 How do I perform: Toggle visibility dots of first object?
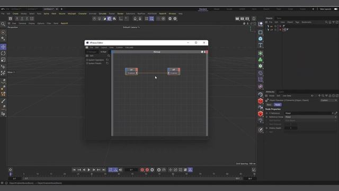pyautogui.click(x=278, y=26)
